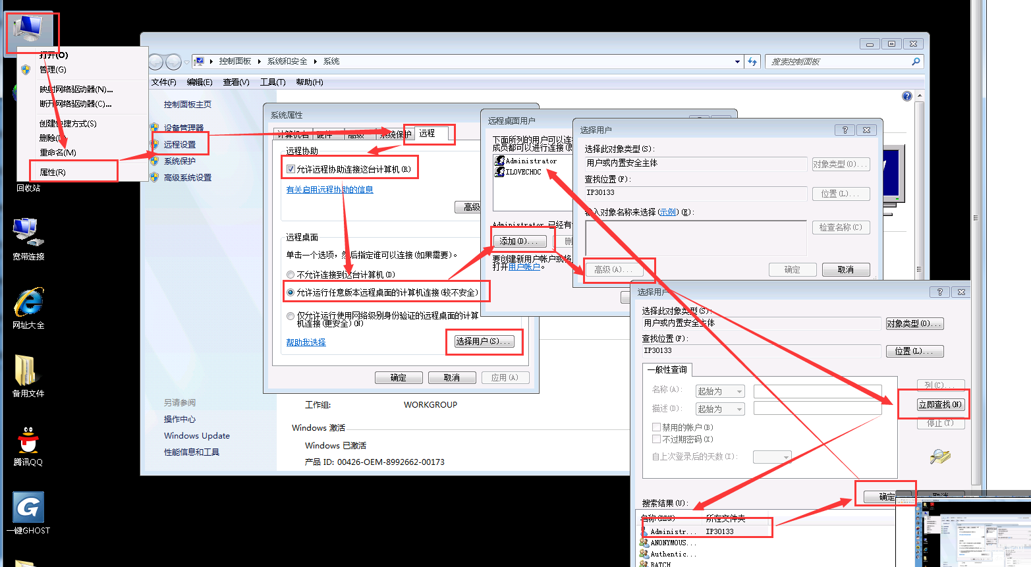Click the 输入对象名称来选择 text box
This screenshot has width=1031, height=567.
coord(696,238)
